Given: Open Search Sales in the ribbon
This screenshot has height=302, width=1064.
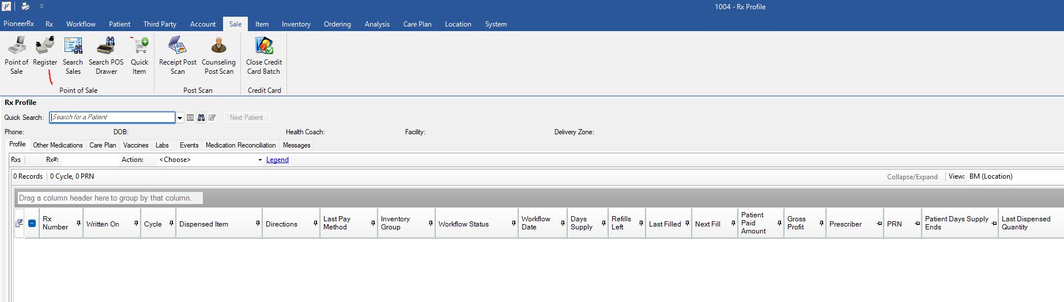Looking at the screenshot, I should click(73, 55).
